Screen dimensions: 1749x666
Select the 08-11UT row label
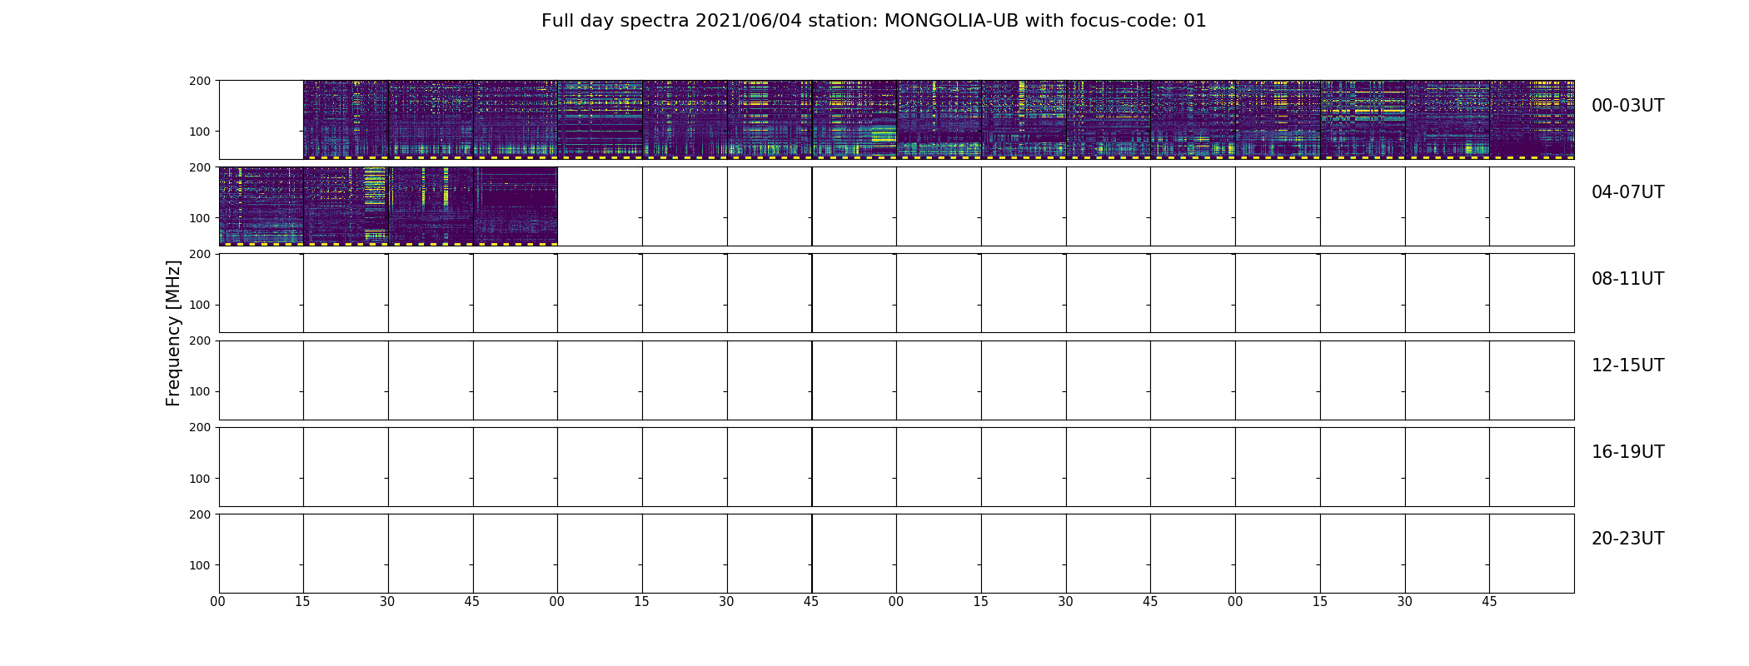(x=1627, y=279)
